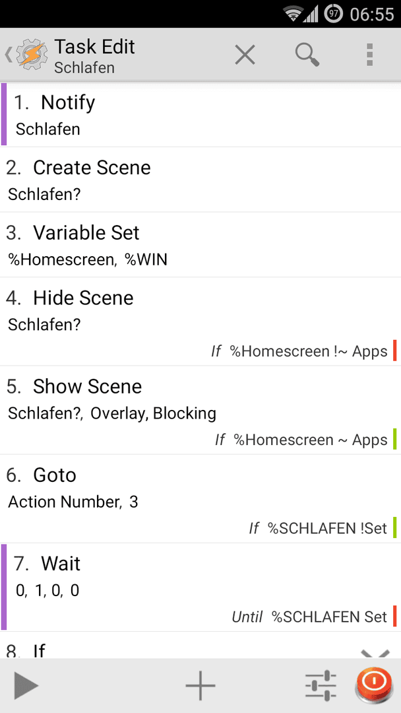Open action 2 Create Scene
Image resolution: width=401 pixels, height=713 pixels.
(x=200, y=180)
